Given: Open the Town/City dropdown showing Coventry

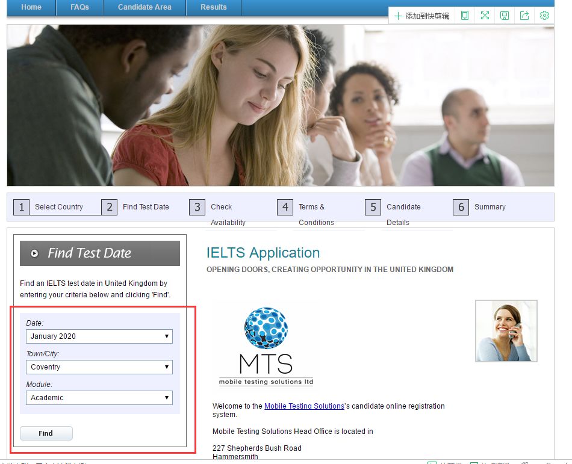Looking at the screenshot, I should pos(99,367).
